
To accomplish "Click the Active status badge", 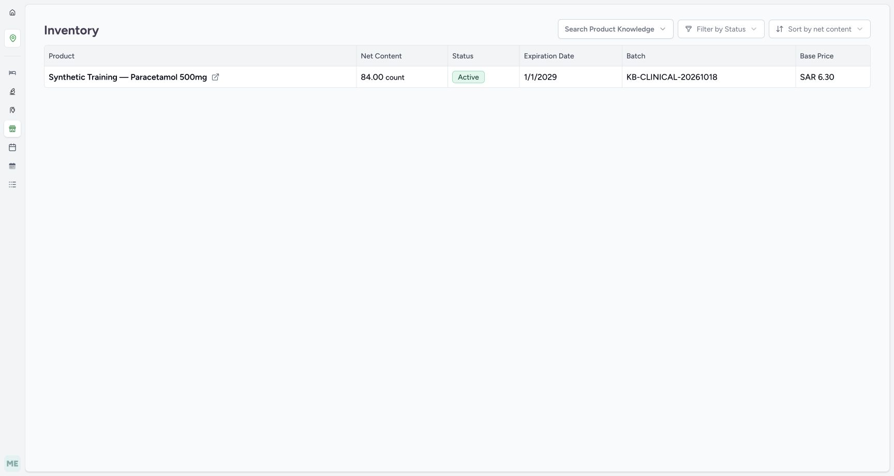I will tap(468, 77).
